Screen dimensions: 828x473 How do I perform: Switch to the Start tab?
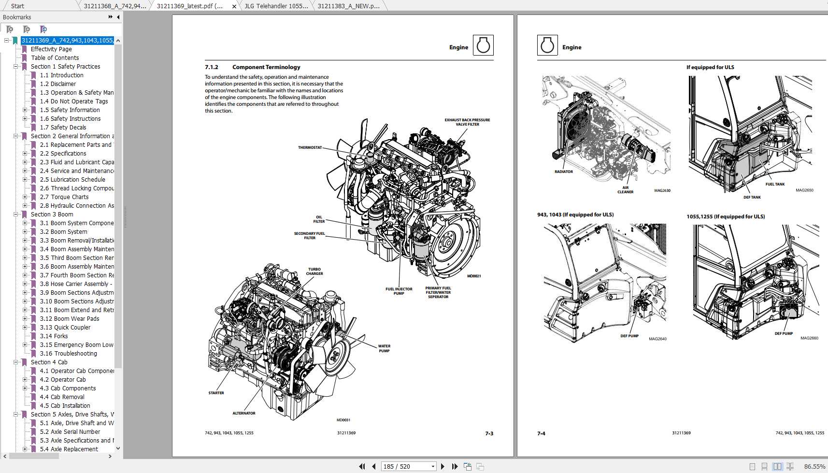pos(17,6)
